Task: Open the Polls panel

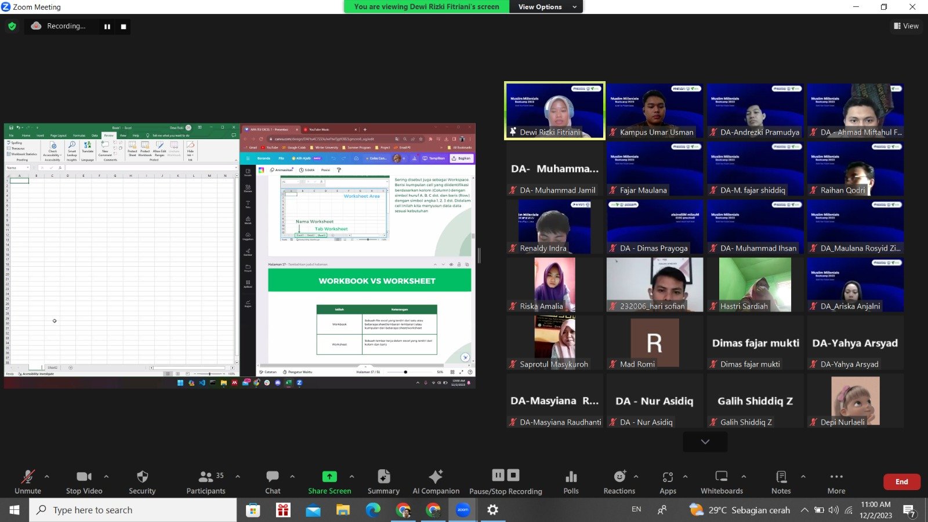Action: (571, 482)
